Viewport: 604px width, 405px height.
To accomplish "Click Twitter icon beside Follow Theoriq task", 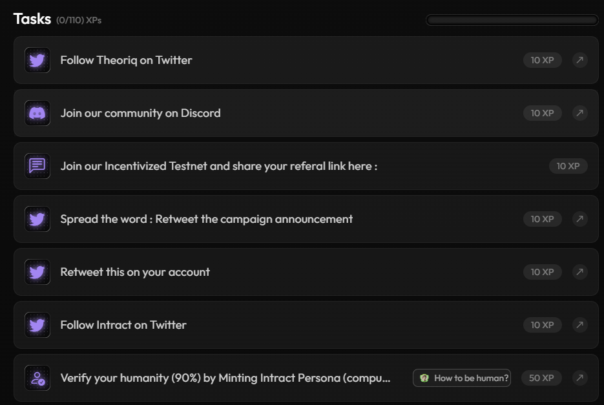I will click(37, 60).
